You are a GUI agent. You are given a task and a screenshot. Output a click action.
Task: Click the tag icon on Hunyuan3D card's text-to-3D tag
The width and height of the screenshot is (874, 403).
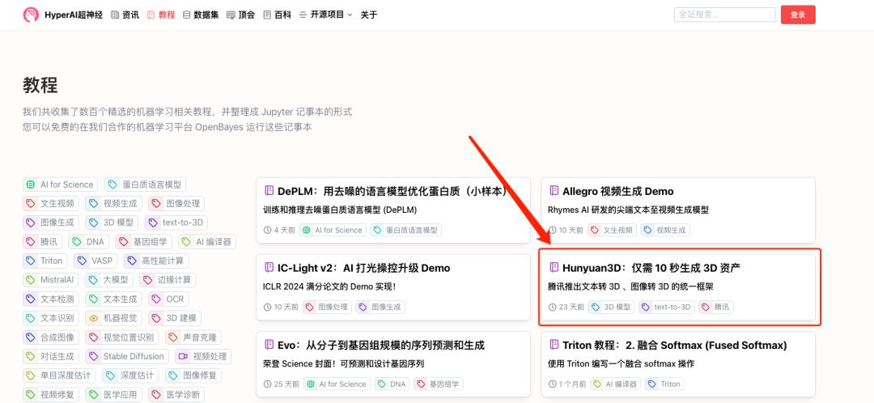pyautogui.click(x=646, y=307)
